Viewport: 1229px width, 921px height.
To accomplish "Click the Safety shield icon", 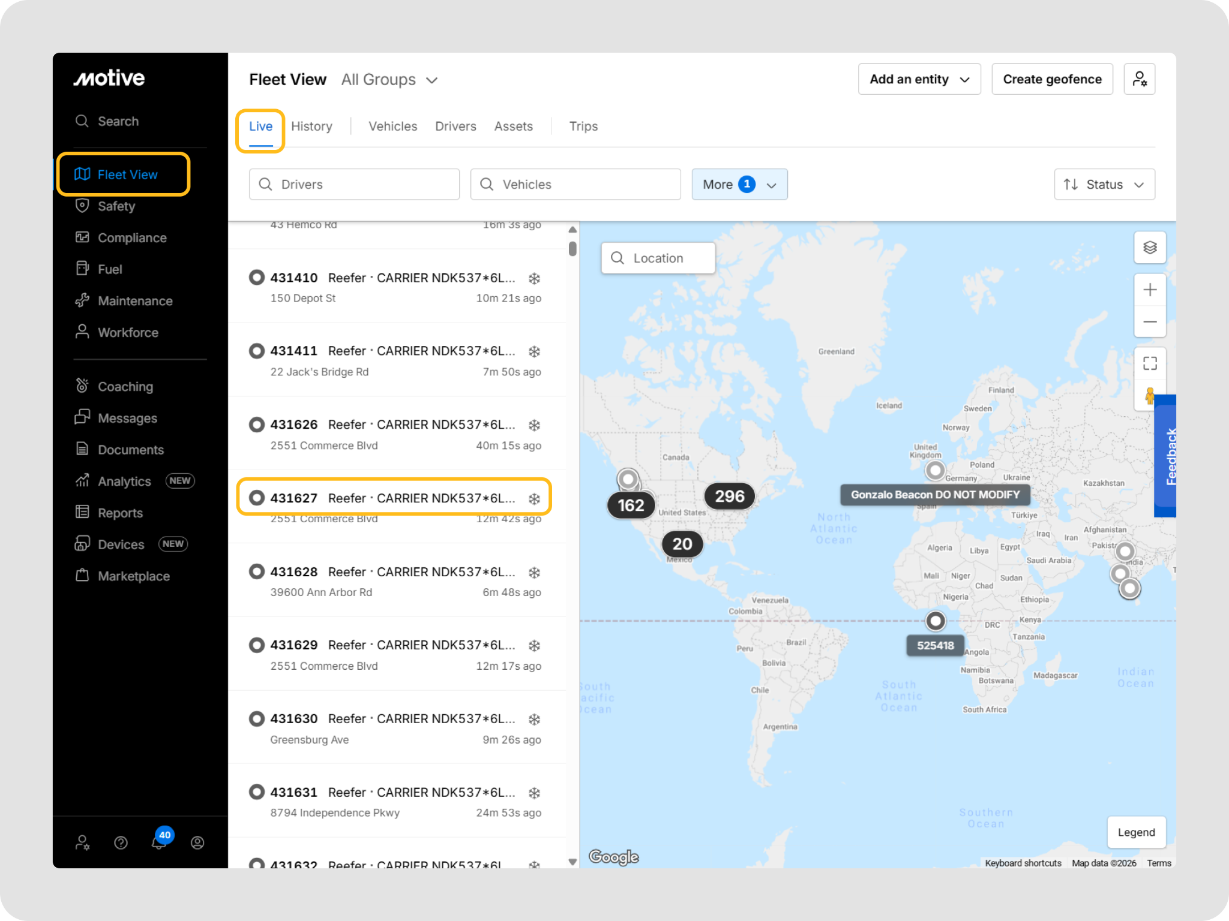I will point(82,206).
